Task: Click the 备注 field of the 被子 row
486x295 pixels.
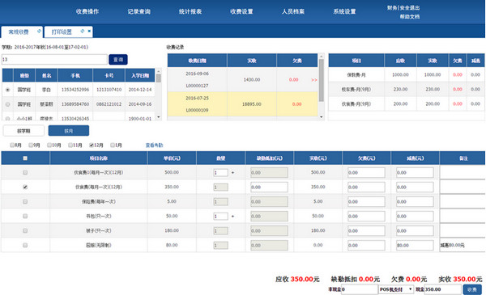Action: tap(463, 230)
